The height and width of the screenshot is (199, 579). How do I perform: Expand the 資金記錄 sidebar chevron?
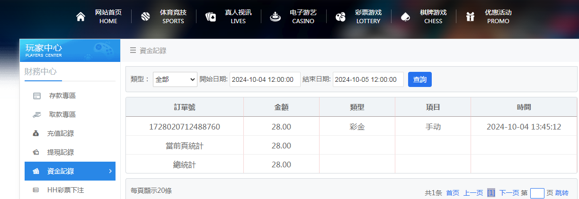(110, 171)
